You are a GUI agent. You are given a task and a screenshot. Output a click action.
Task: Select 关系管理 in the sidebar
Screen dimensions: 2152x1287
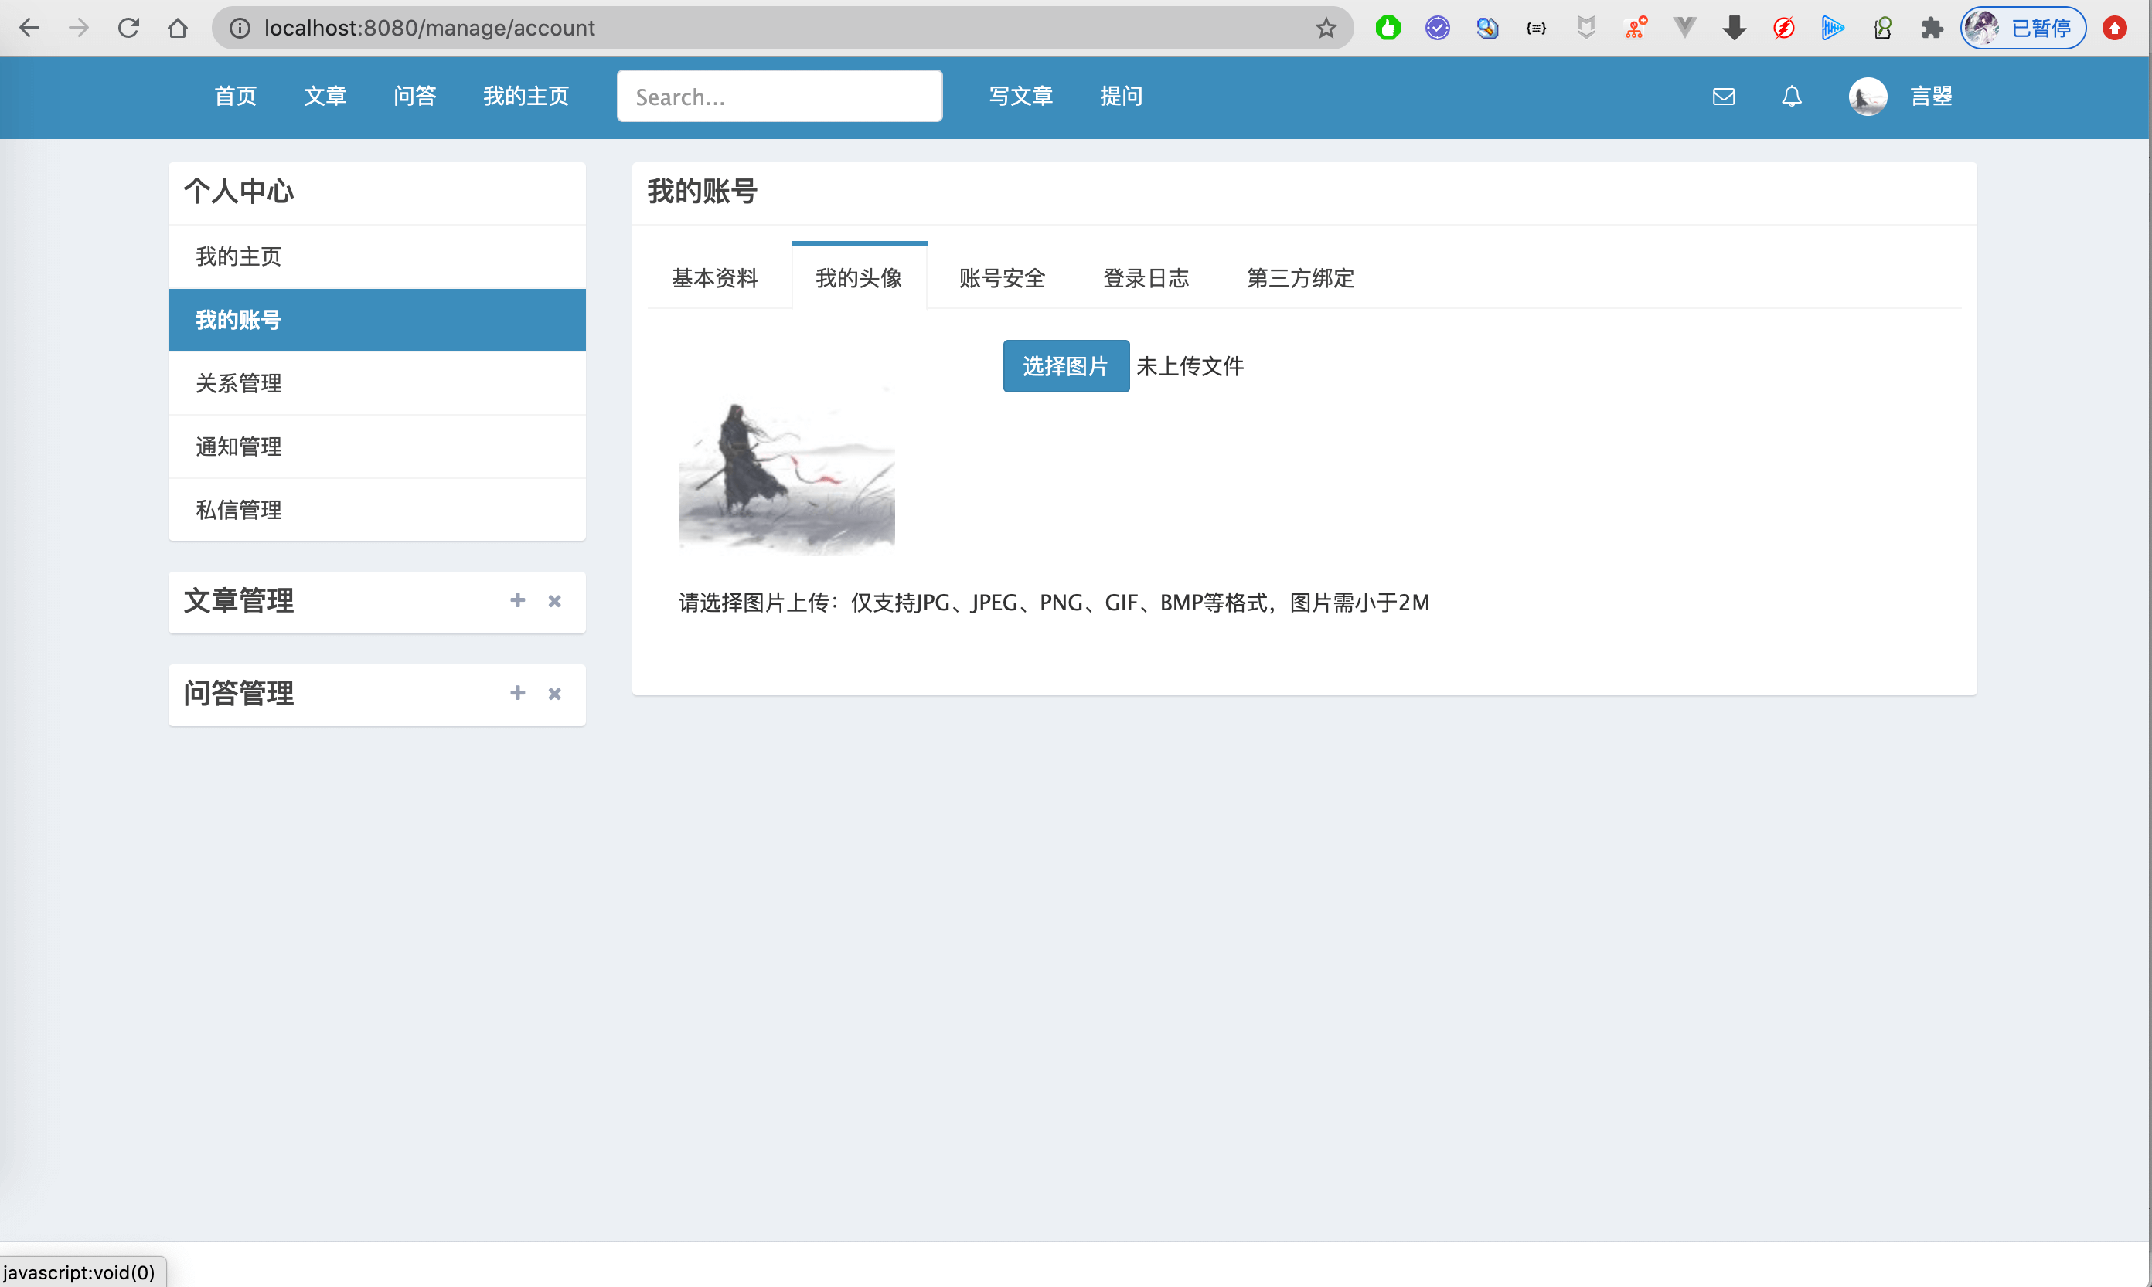[x=238, y=382]
